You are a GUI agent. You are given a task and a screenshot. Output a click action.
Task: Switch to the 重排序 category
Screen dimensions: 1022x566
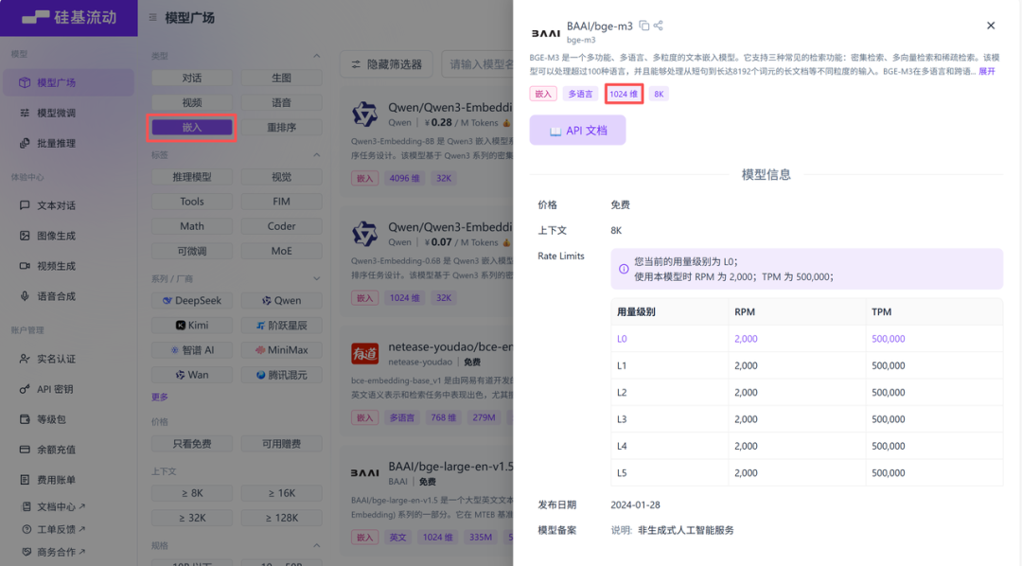pyautogui.click(x=280, y=127)
